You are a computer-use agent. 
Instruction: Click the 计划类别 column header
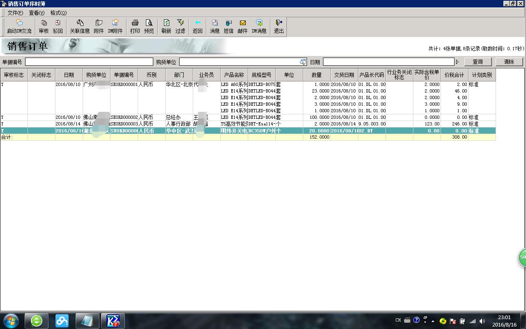pyautogui.click(x=482, y=75)
